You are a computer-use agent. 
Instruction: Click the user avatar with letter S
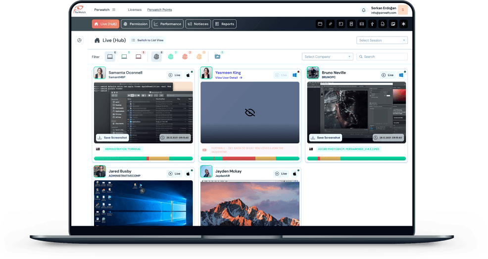pos(403,10)
